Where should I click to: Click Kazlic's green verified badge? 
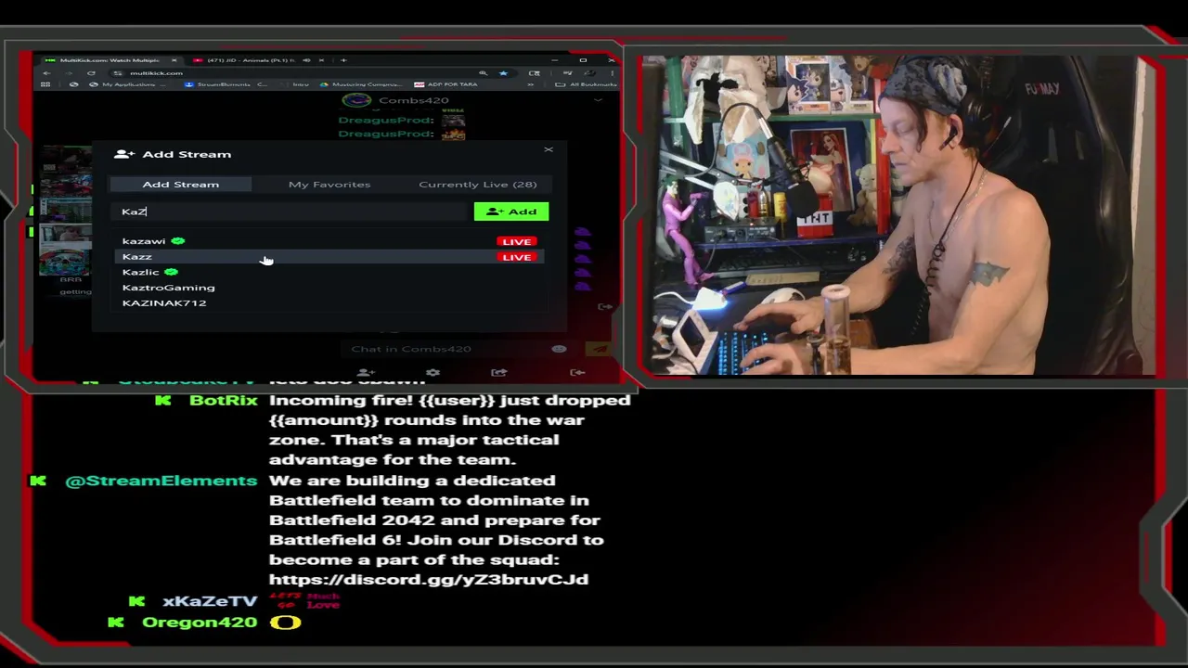pyautogui.click(x=171, y=272)
